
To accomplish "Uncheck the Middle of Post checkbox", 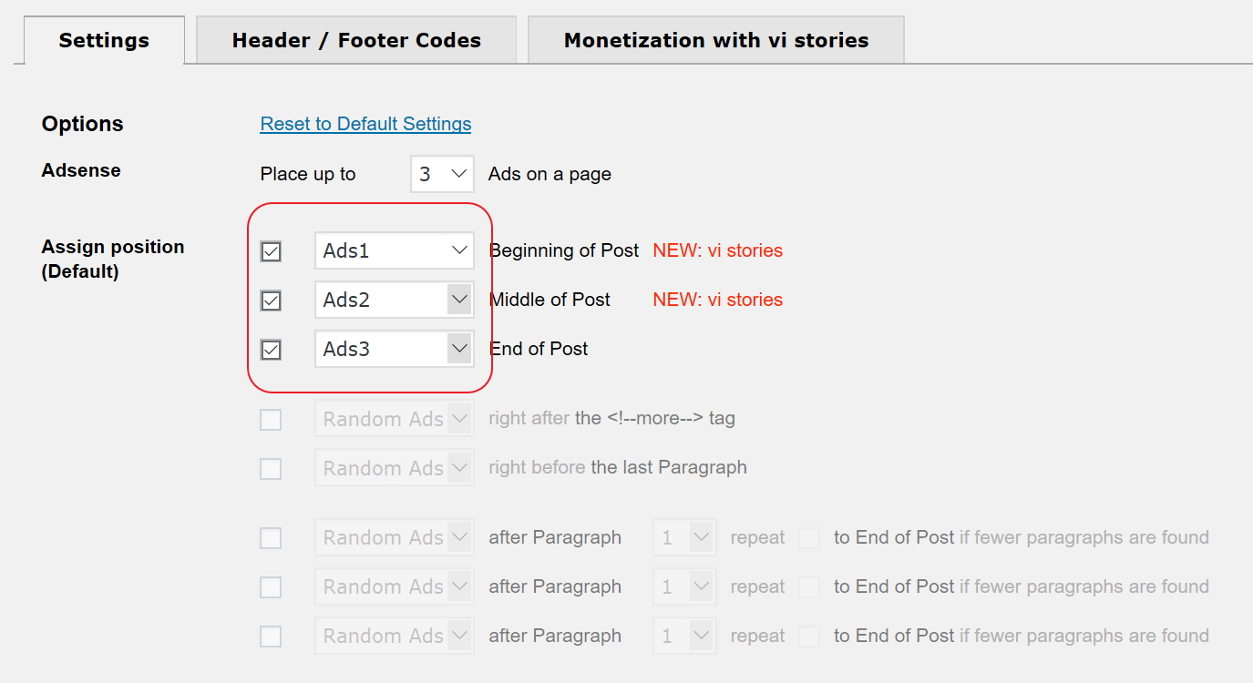I will pyautogui.click(x=271, y=301).
